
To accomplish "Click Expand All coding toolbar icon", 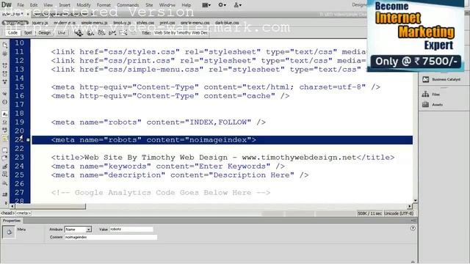I will click(x=5, y=81).
